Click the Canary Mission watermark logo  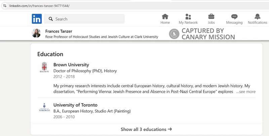tap(174, 33)
